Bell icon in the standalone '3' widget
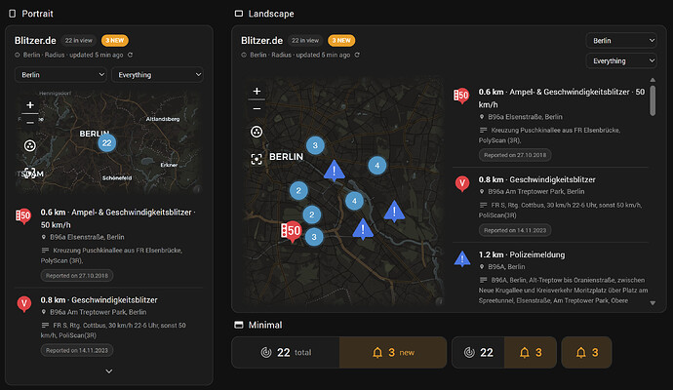Viewport: 673px width, 390px height. coord(580,353)
